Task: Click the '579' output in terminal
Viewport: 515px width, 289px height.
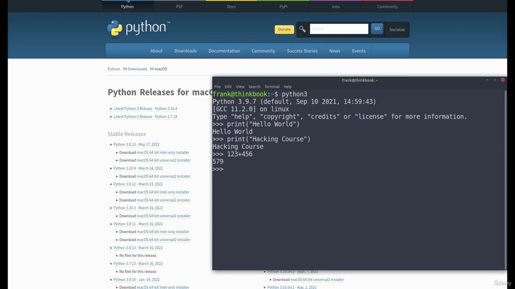Action: pos(218,162)
